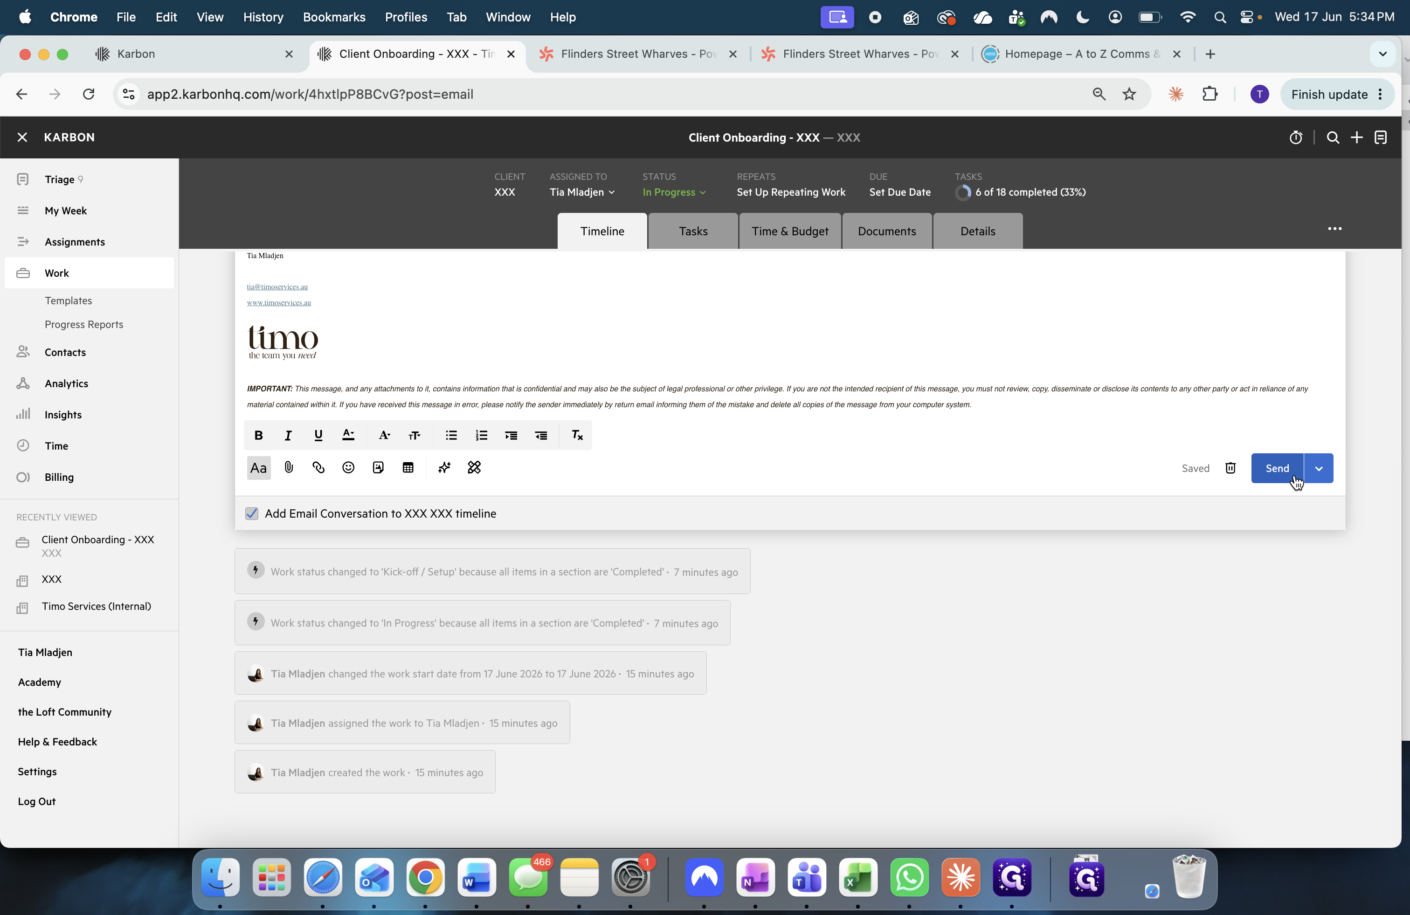
Task: Start the Karbon timer icon
Action: click(x=1296, y=137)
